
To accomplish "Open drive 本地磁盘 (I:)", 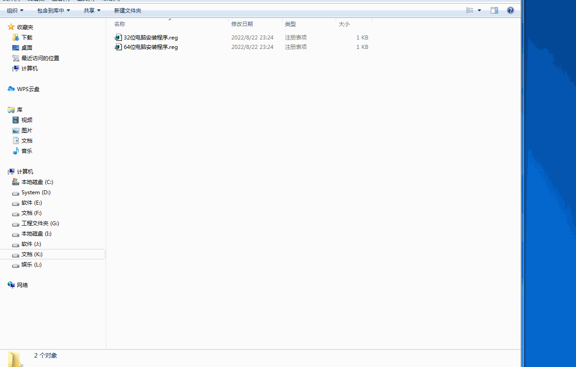I will coord(32,233).
